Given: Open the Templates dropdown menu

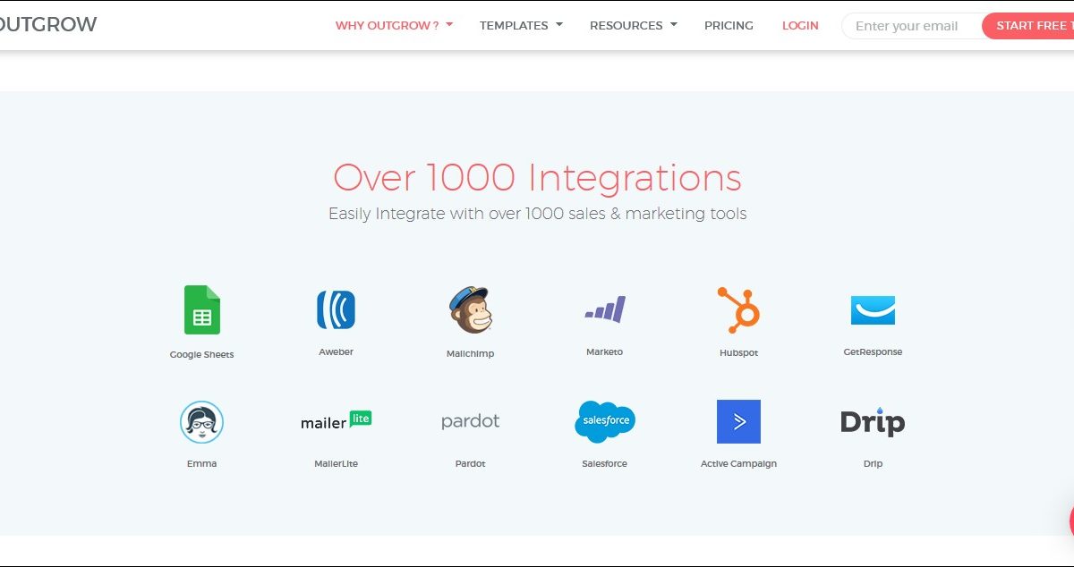Looking at the screenshot, I should [x=521, y=25].
